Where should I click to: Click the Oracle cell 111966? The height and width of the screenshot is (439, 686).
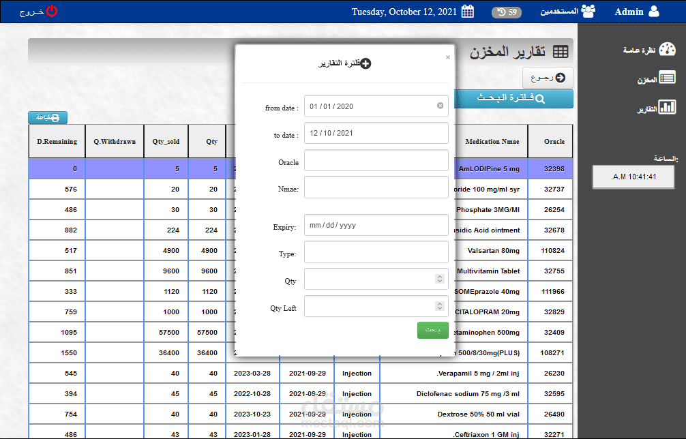coord(550,292)
